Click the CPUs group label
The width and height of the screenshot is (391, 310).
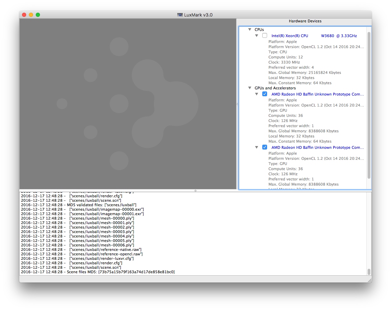[259, 29]
